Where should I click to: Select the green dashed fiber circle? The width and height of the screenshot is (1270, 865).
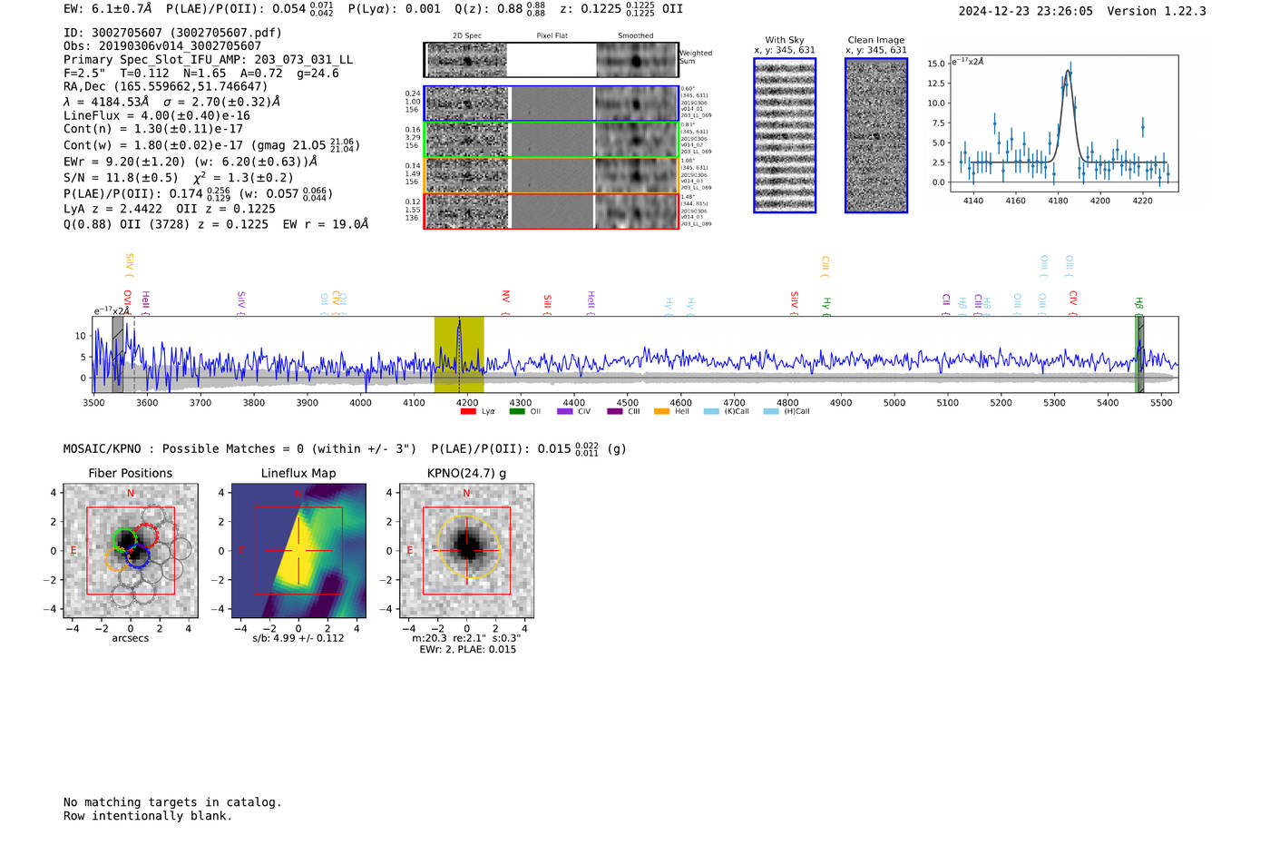click(123, 539)
